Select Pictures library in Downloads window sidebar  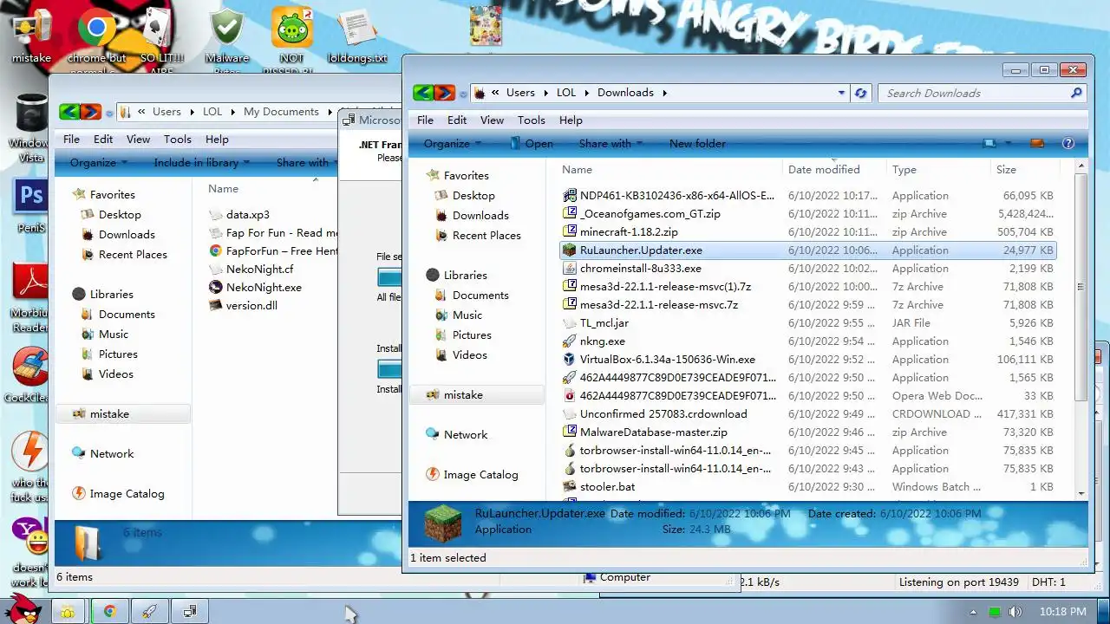coord(472,335)
